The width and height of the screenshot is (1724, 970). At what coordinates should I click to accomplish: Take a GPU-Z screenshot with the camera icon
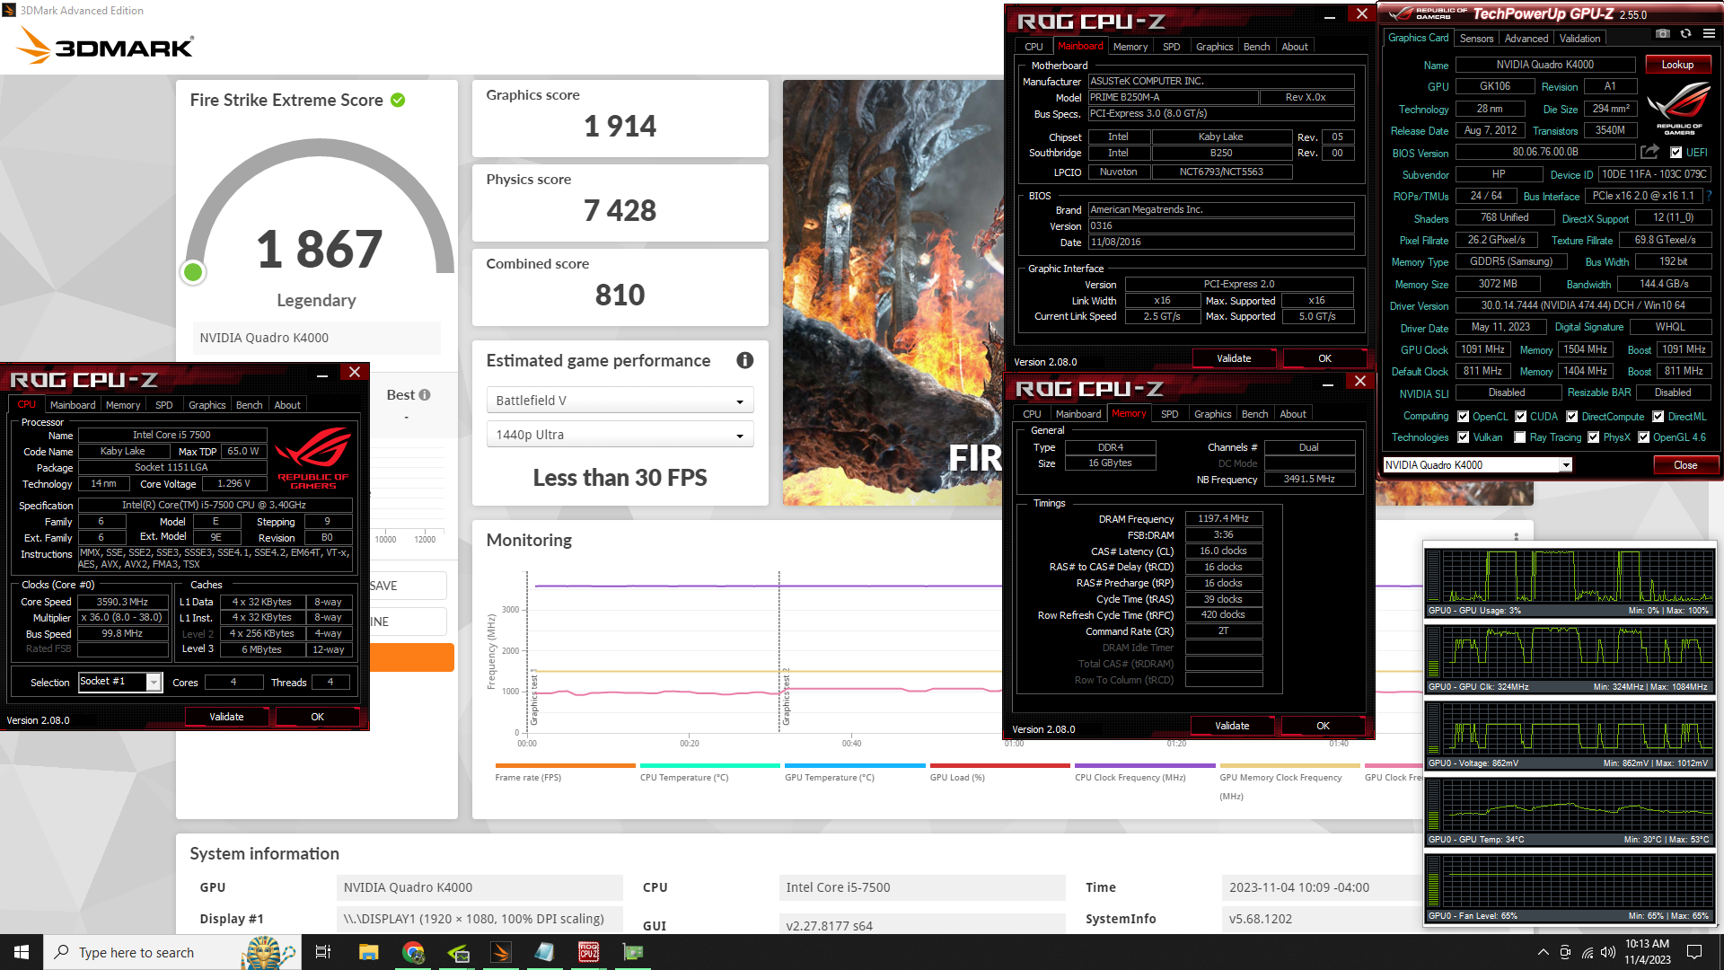[1663, 34]
